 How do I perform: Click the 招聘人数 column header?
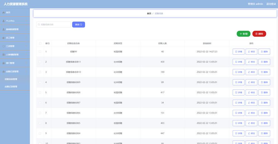coord(162,44)
